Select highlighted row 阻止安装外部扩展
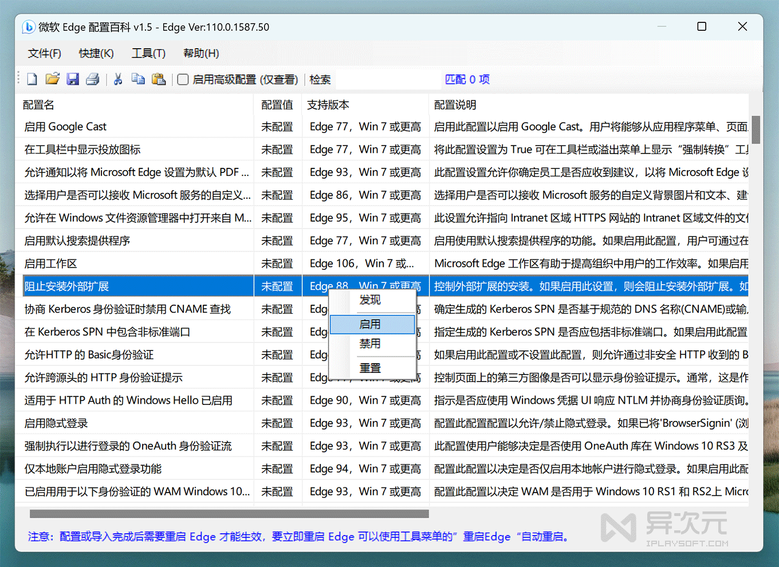This screenshot has height=567, width=779. coord(385,286)
